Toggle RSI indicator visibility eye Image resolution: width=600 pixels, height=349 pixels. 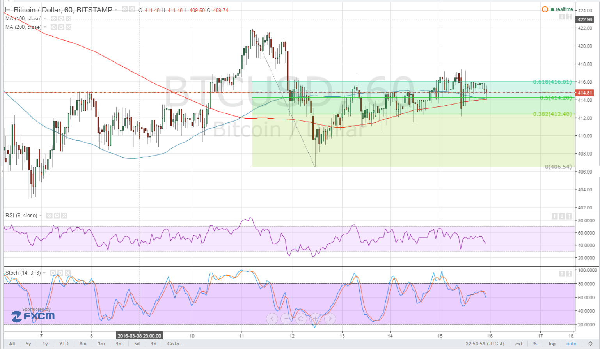click(49, 215)
